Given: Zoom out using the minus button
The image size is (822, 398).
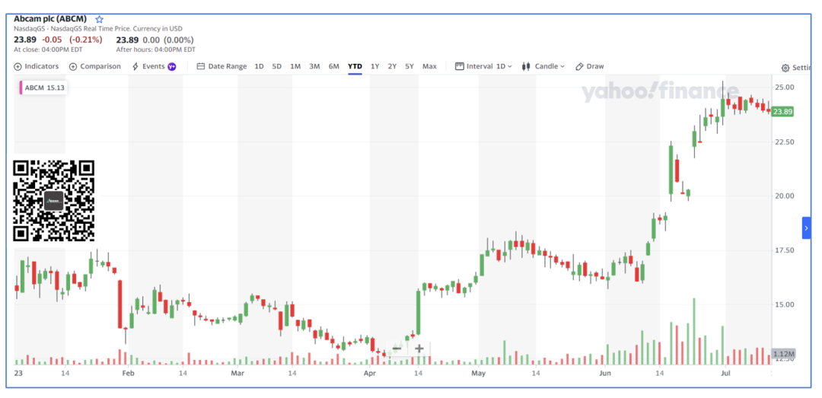Looking at the screenshot, I should coord(397,349).
